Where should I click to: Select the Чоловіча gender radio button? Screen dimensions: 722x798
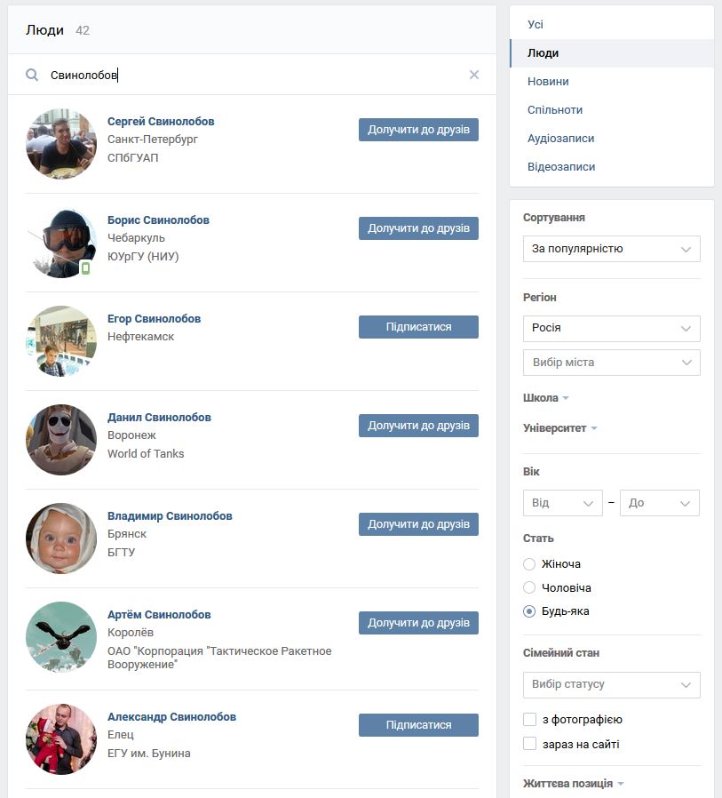(529, 587)
